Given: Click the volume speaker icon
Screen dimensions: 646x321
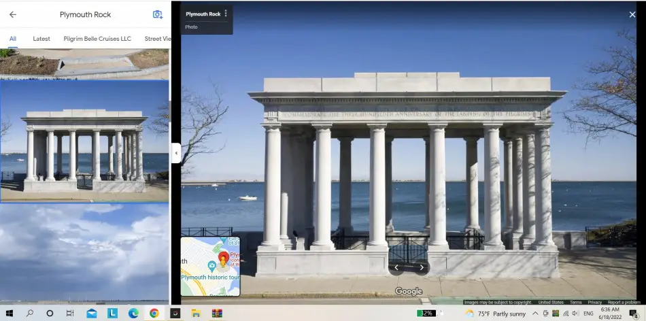Looking at the screenshot, I should point(575,314).
